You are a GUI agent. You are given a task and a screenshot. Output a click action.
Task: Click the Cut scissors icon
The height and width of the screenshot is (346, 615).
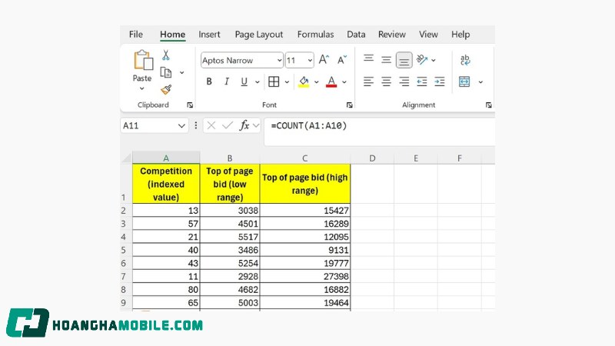165,55
